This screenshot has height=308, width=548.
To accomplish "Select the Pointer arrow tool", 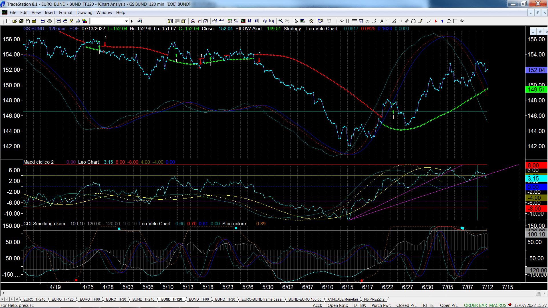I will click(296, 21).
